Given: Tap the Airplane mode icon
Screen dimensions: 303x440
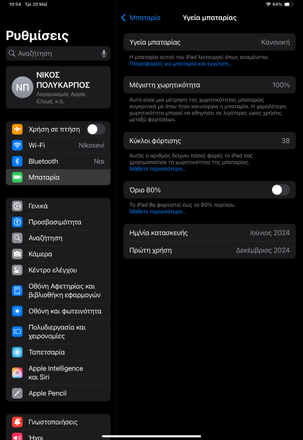Looking at the screenshot, I should pos(17,129).
